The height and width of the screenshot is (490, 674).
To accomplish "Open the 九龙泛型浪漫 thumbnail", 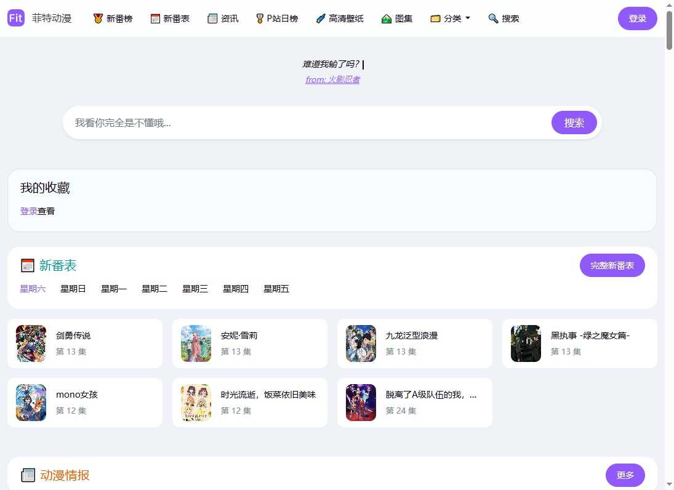I will 361,343.
